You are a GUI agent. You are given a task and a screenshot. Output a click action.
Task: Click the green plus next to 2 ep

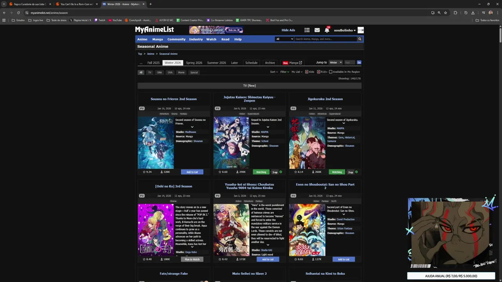(356, 172)
